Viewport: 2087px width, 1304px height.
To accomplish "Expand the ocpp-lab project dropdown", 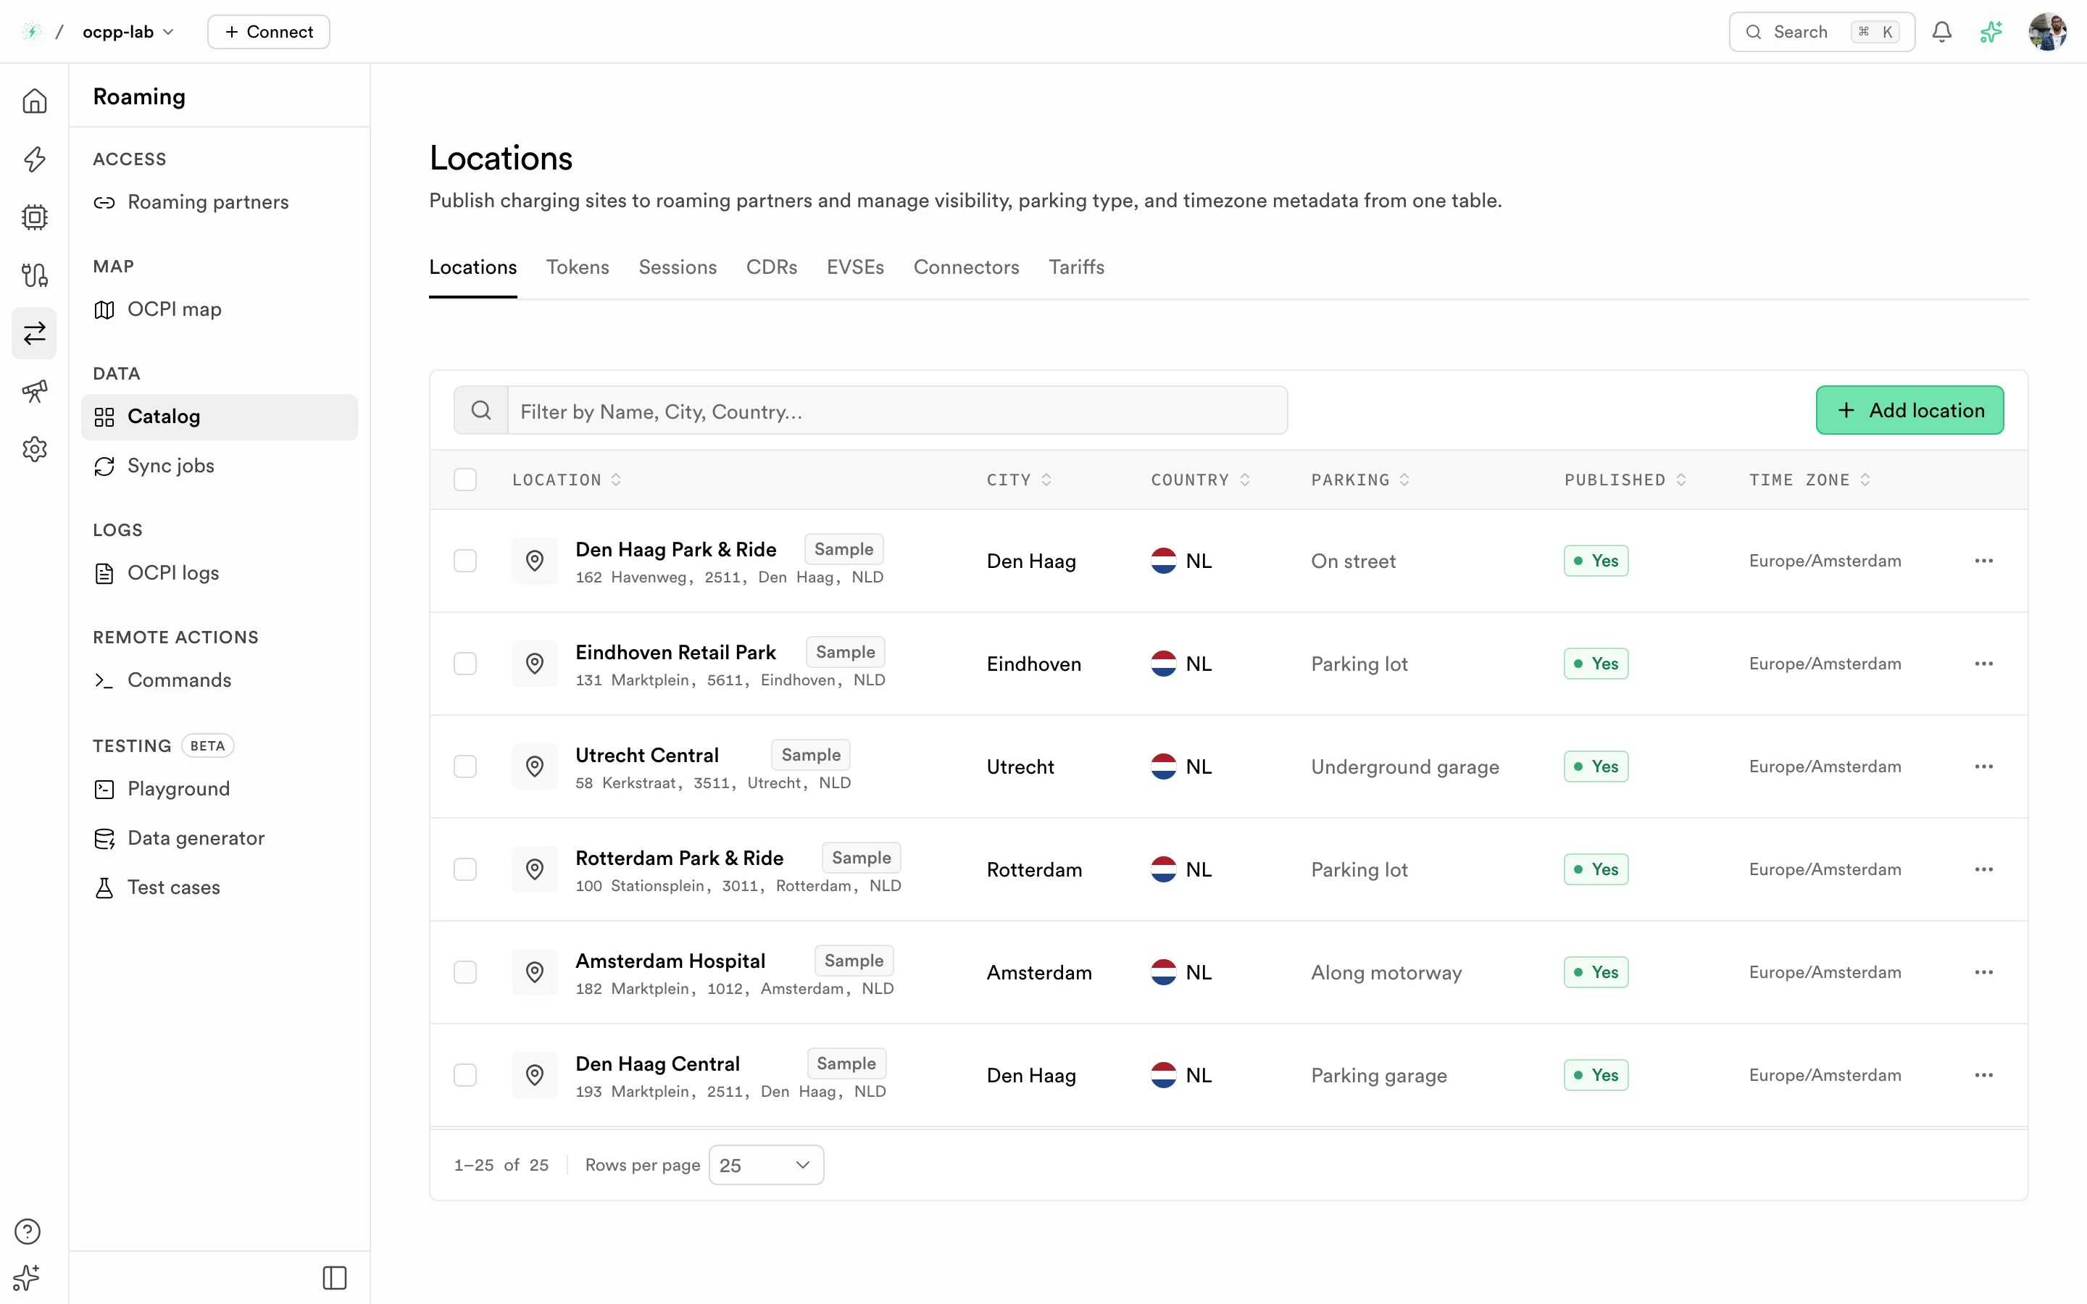I will (x=128, y=32).
